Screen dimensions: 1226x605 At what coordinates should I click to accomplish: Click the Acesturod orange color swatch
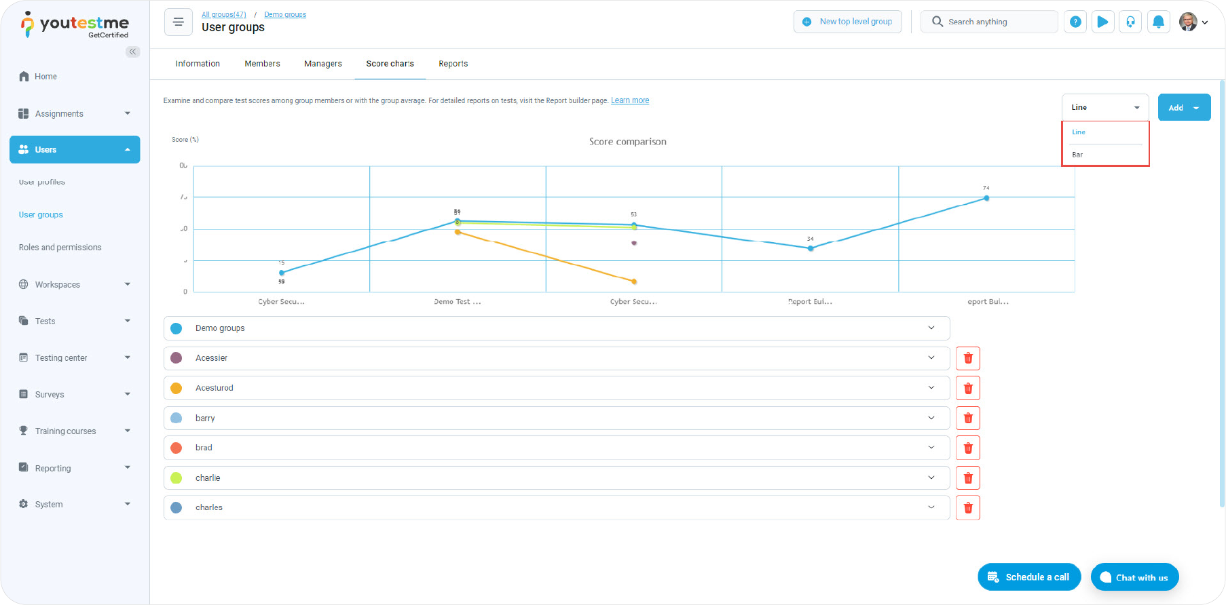(x=177, y=388)
